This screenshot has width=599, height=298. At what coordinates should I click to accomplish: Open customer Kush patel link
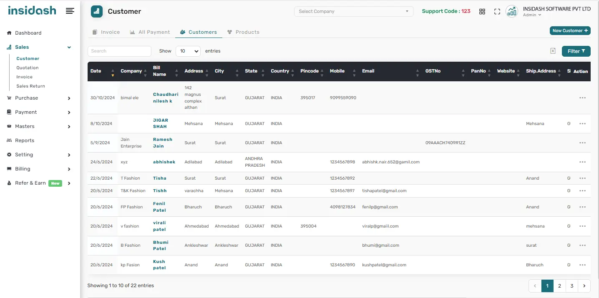click(159, 265)
